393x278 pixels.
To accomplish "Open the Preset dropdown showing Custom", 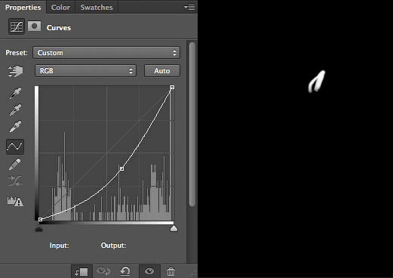I will coord(106,53).
